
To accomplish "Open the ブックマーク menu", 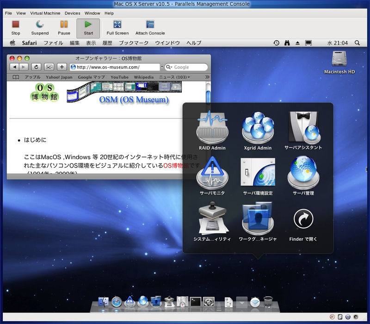I will [134, 43].
